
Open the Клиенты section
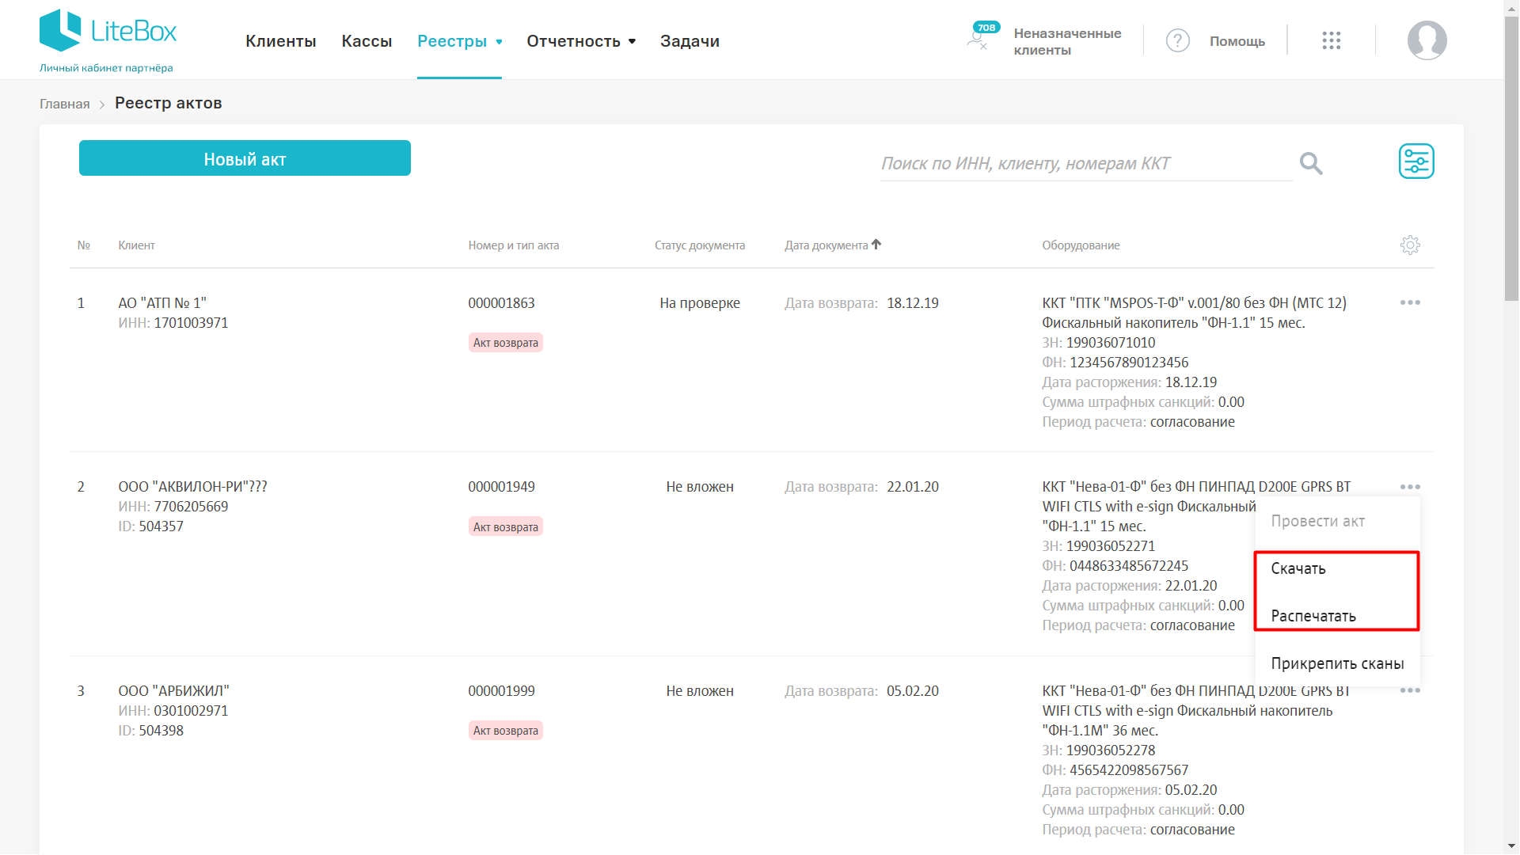click(x=280, y=41)
